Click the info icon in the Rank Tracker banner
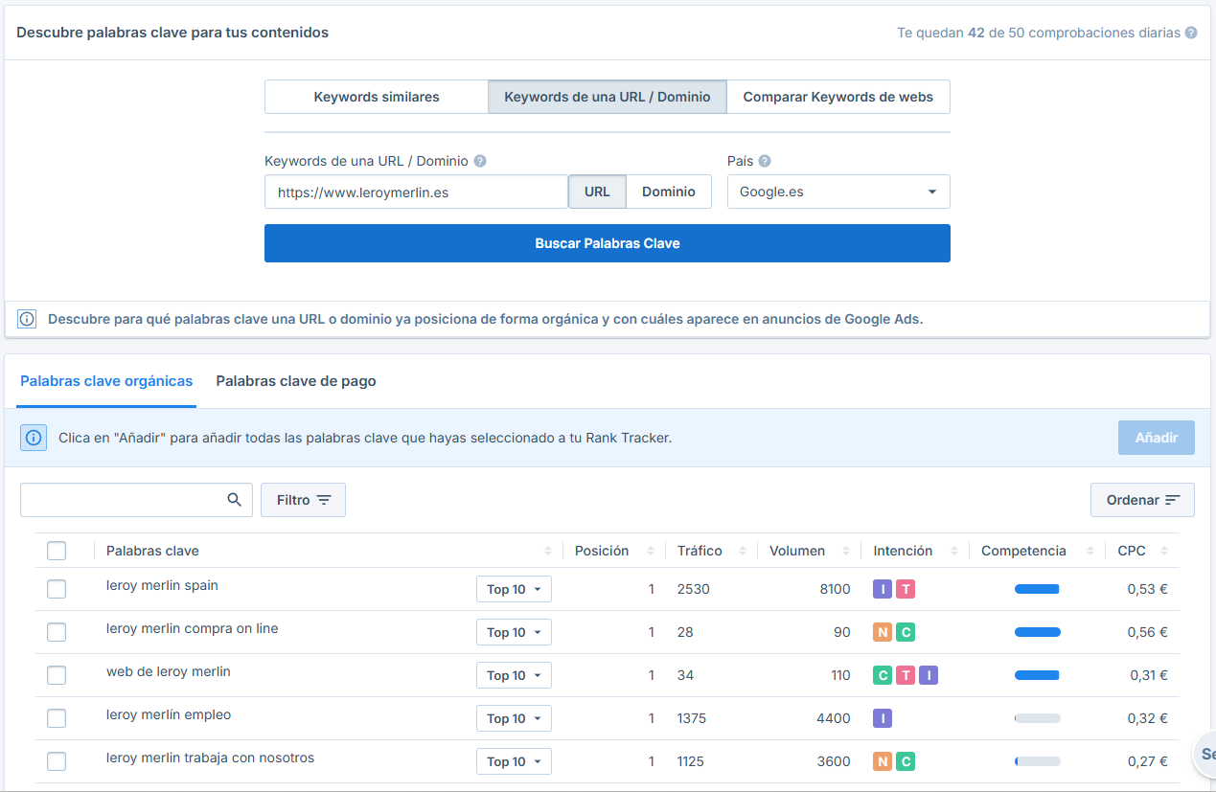Screen dimensions: 1216x792 pos(34,437)
